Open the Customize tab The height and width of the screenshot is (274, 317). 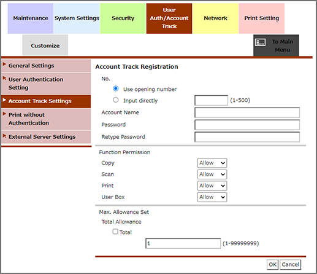(45, 45)
